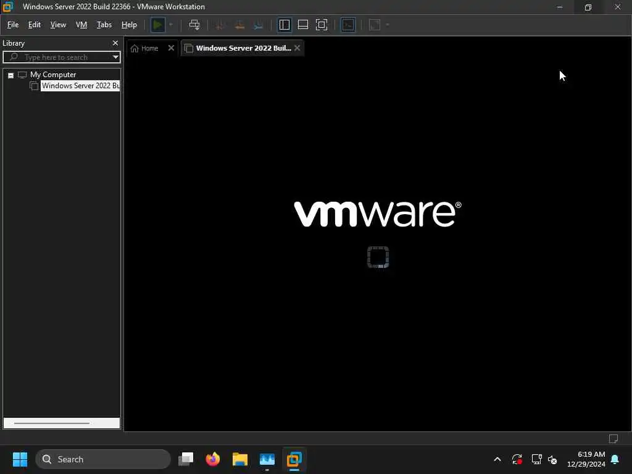Open the clock showing 6:19 AM
Image resolution: width=632 pixels, height=474 pixels.
click(586, 459)
